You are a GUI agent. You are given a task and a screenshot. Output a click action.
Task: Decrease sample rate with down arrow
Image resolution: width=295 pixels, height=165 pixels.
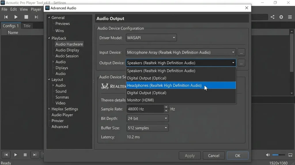(x=166, y=111)
